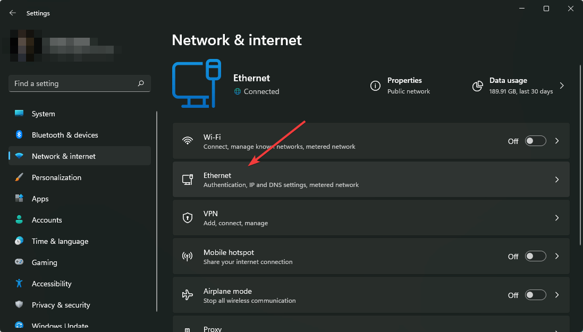Screen dimensions: 583x332
Task: Open the System settings section
Action: point(43,113)
